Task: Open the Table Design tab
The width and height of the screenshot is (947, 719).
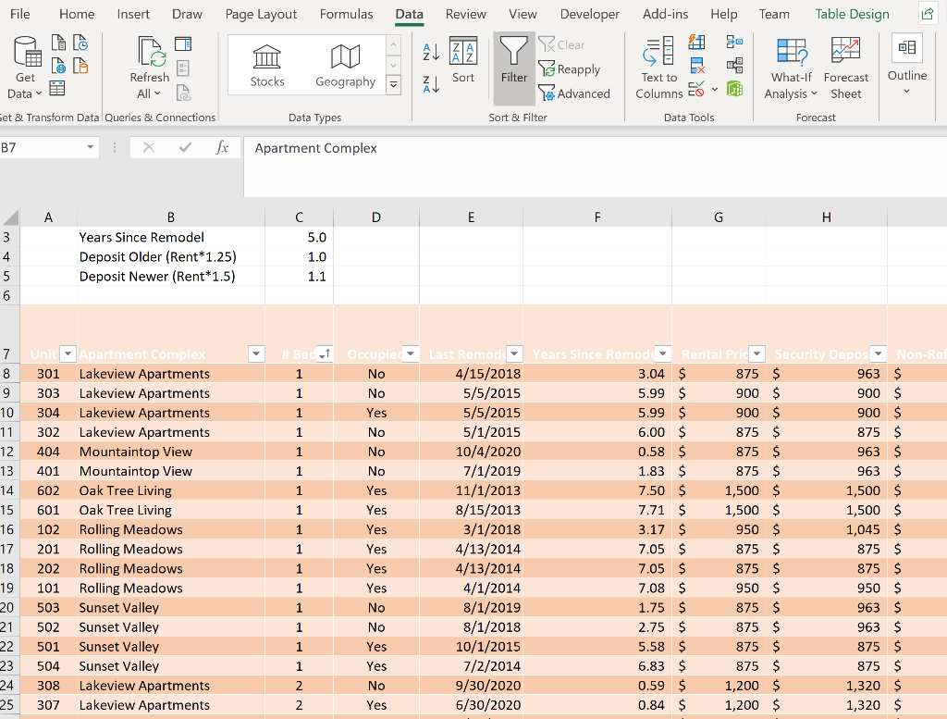Action: pyautogui.click(x=852, y=14)
